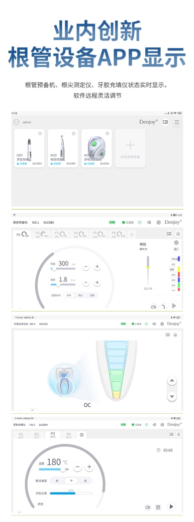Select LY1 file in the list
Viewport: 194px width, 522px height.
176,264
